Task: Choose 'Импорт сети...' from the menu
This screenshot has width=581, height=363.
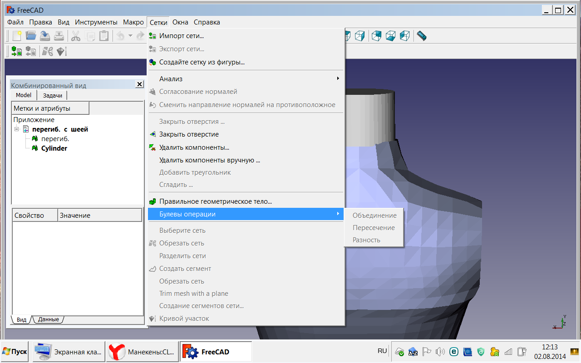Action: tap(181, 36)
